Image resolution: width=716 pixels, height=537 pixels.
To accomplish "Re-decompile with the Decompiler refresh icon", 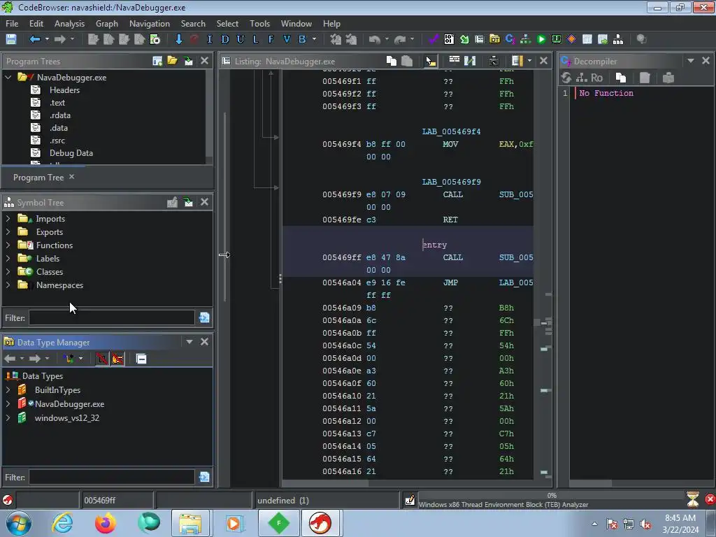I will pyautogui.click(x=566, y=78).
